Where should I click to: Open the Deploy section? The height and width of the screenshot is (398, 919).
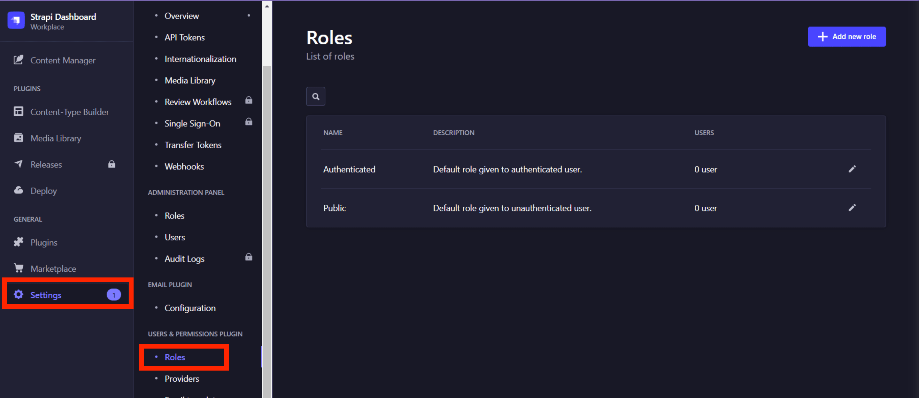(x=43, y=191)
